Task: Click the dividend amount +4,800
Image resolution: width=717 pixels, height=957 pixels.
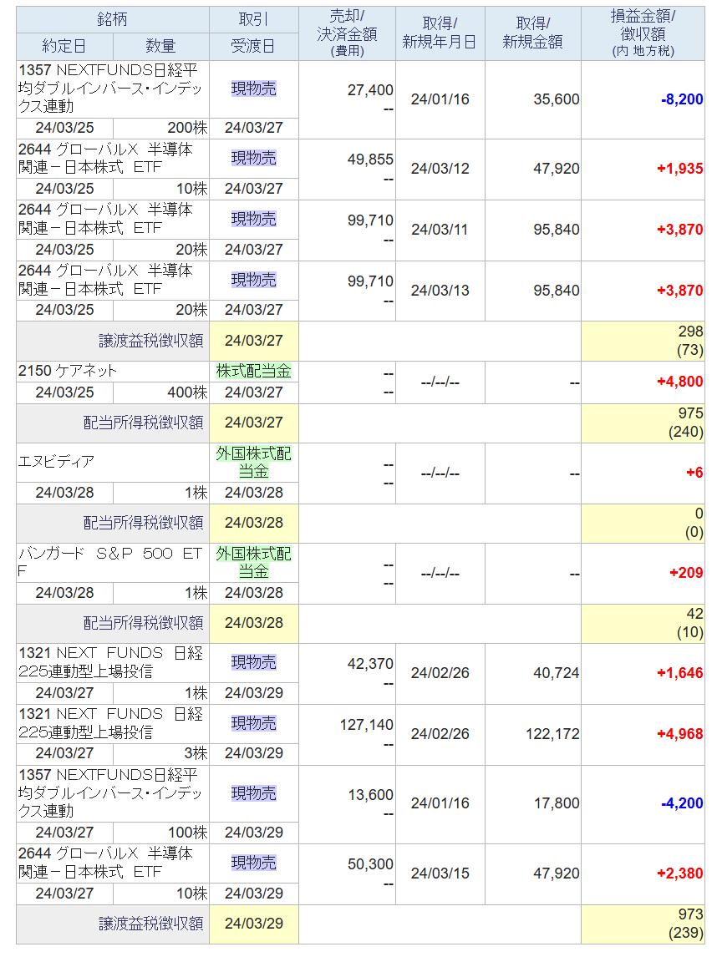Action: coord(679,382)
